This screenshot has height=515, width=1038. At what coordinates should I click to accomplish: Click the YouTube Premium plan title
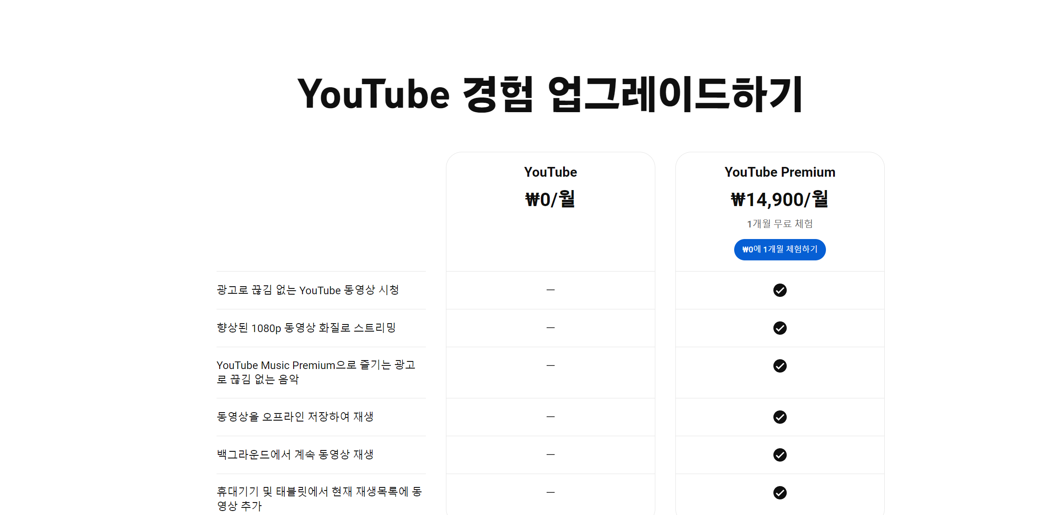(780, 172)
